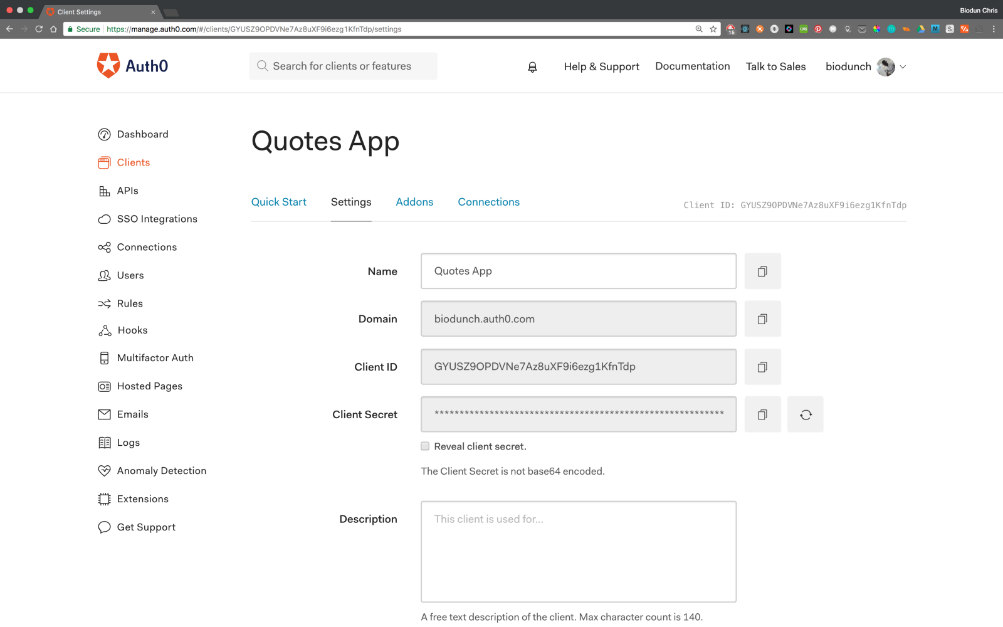Close the Client Settings browser tab

click(153, 12)
